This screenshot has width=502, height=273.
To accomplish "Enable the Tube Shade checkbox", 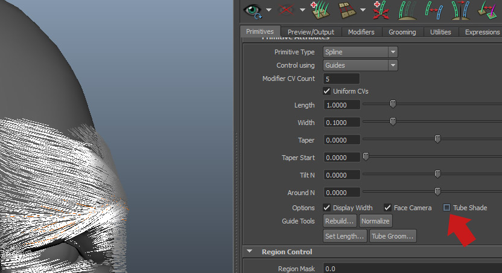I will pyautogui.click(x=447, y=208).
